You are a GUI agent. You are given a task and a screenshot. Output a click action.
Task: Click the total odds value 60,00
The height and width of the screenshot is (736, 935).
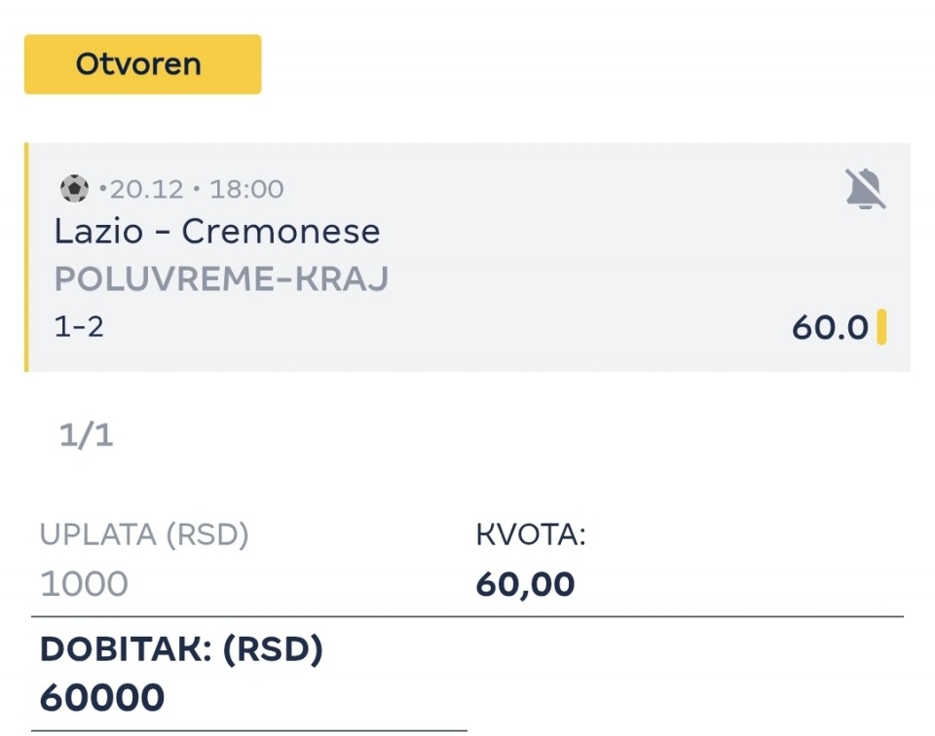(525, 584)
